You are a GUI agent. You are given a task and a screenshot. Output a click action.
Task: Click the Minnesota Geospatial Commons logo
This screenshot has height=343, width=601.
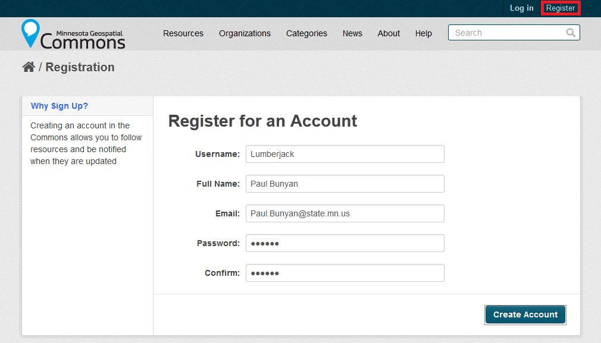pos(73,34)
